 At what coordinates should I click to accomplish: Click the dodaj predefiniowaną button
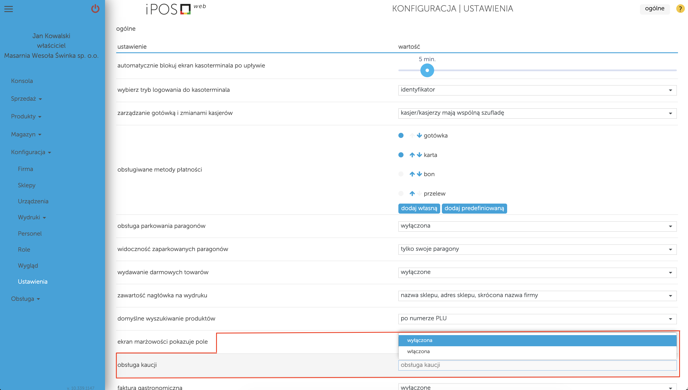click(474, 208)
